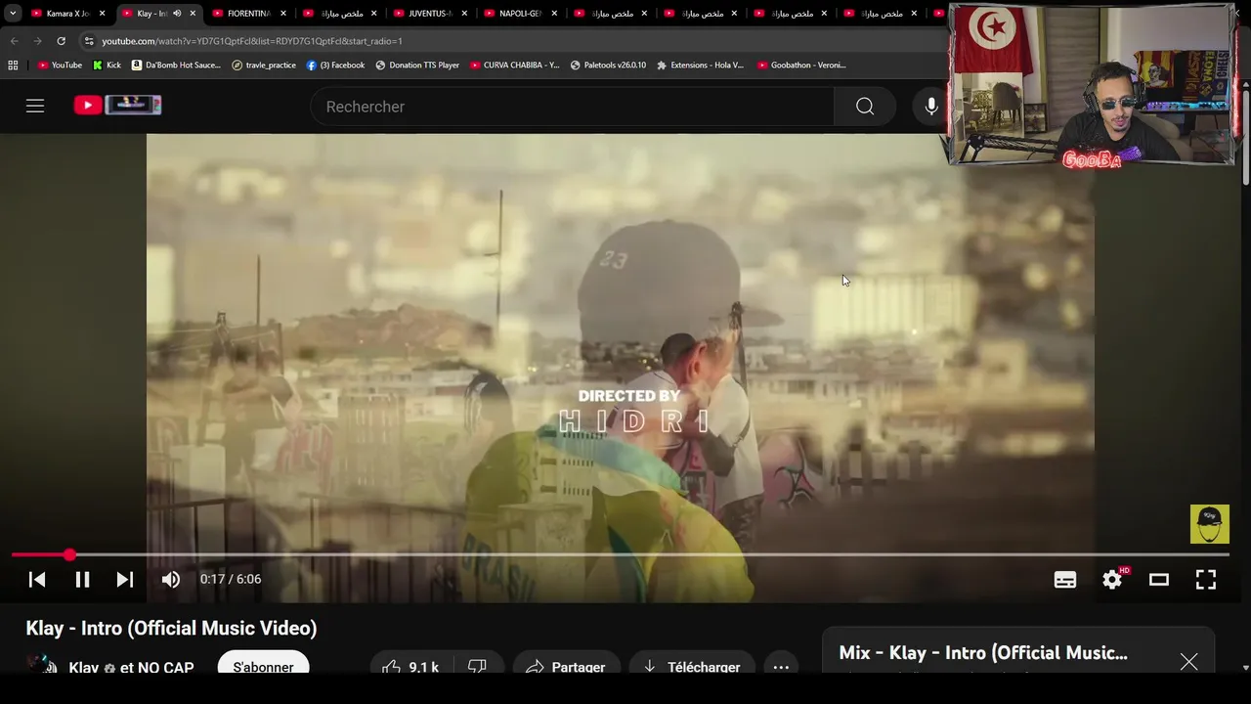This screenshot has height=704, width=1251.
Task: Open the three-dot more actions menu
Action: [781, 667]
